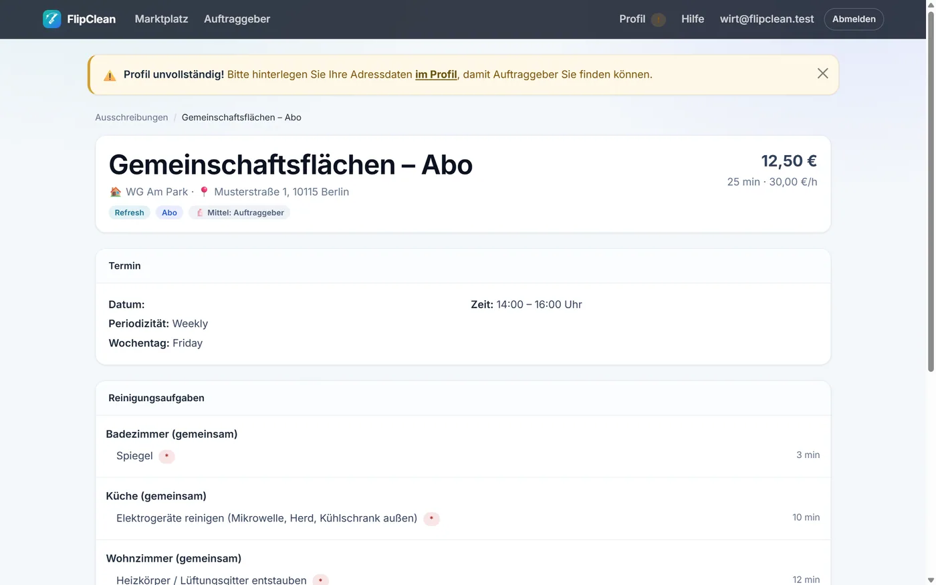Click the bottle icon in Mittel: Auftraggeber tag
Screen dimensions: 936x585
[199, 213]
